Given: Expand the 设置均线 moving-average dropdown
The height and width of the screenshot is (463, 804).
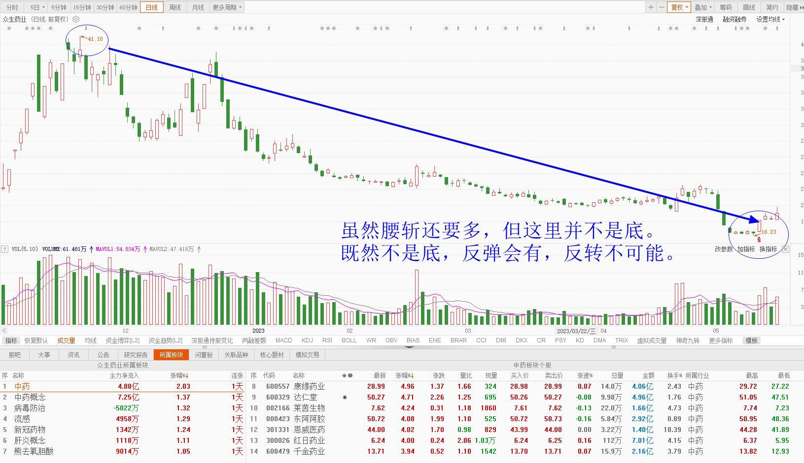Looking at the screenshot, I should click(x=770, y=19).
